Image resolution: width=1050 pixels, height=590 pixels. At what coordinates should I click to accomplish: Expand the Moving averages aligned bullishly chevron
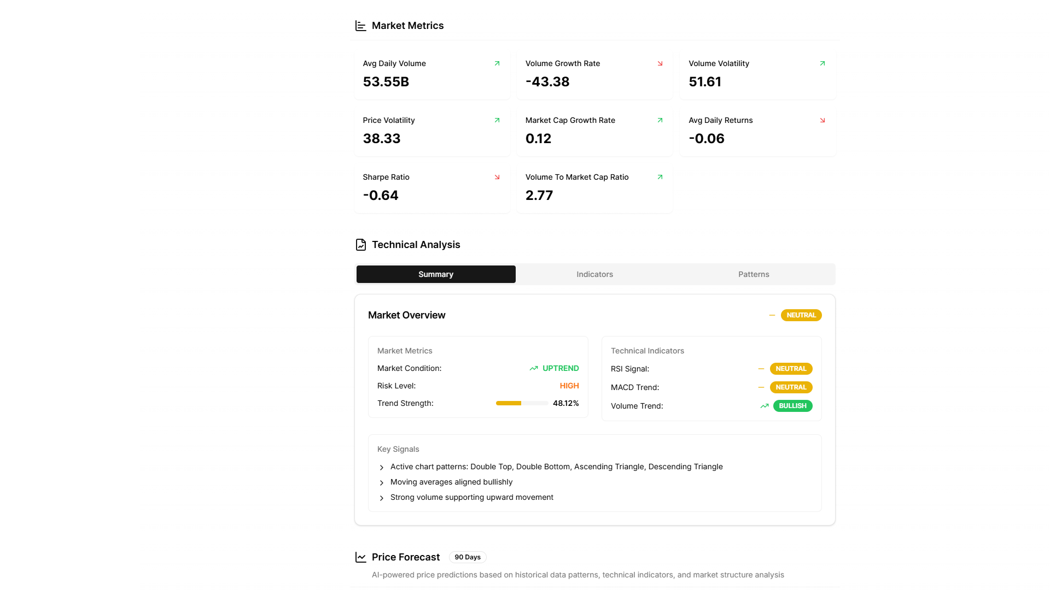coord(382,483)
